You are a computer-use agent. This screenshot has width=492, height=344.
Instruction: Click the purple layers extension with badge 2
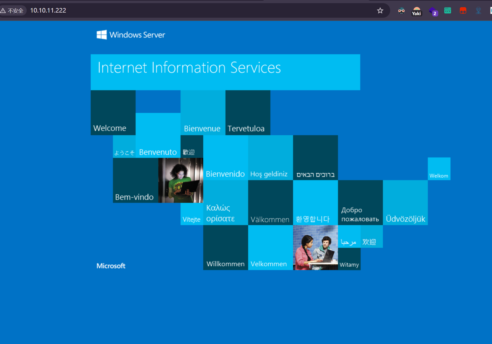tap(433, 11)
